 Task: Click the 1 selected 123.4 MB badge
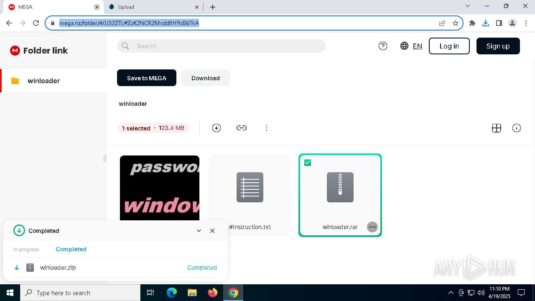point(153,128)
